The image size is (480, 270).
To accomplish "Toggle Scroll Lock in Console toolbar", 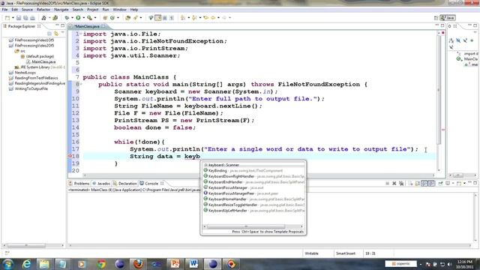I will click(x=417, y=183).
